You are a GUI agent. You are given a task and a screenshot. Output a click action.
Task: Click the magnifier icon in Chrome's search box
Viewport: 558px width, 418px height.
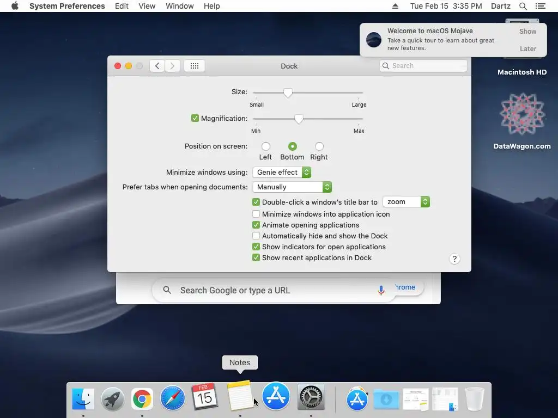tap(167, 290)
